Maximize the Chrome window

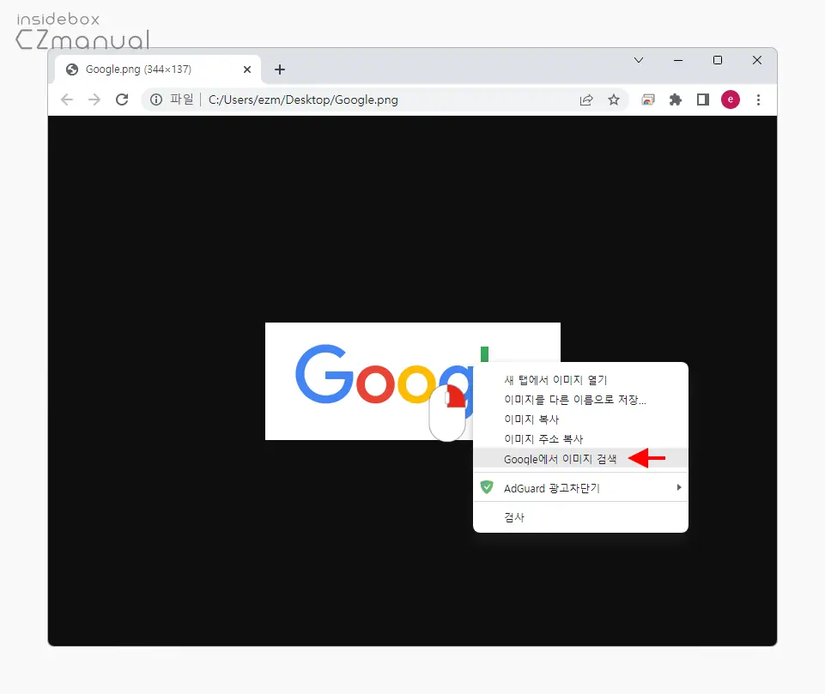click(717, 60)
